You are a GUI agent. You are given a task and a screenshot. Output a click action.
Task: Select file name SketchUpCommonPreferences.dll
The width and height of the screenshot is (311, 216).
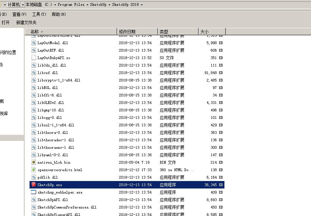67,207
